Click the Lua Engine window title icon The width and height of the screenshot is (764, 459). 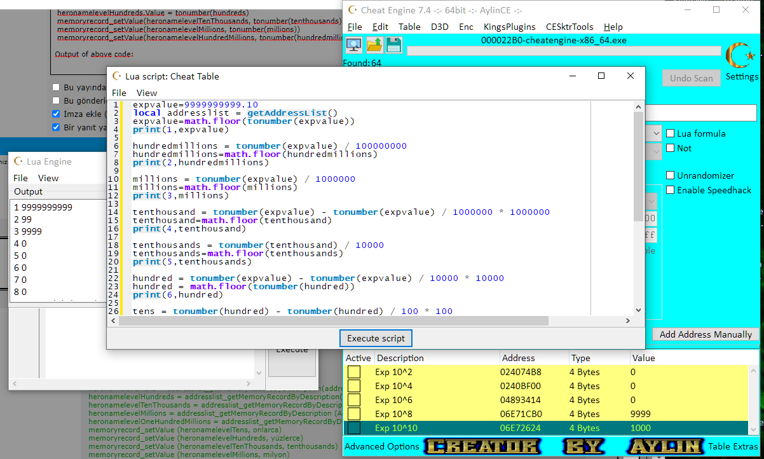(x=18, y=161)
